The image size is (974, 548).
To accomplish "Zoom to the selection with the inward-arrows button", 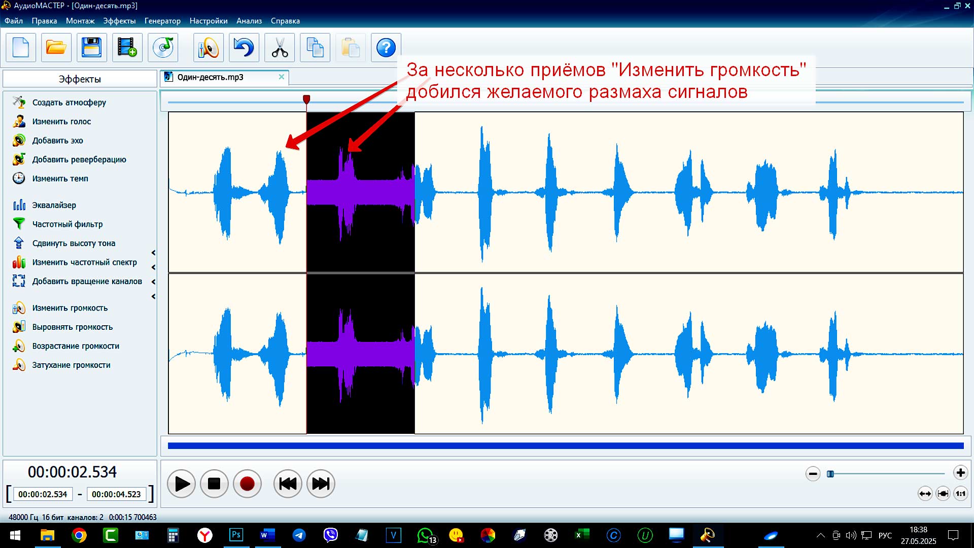I will pyautogui.click(x=943, y=494).
